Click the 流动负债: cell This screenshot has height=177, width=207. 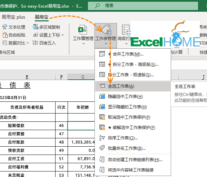[x=28, y=117]
